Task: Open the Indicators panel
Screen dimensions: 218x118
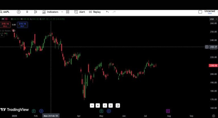Action: pyautogui.click(x=50, y=12)
